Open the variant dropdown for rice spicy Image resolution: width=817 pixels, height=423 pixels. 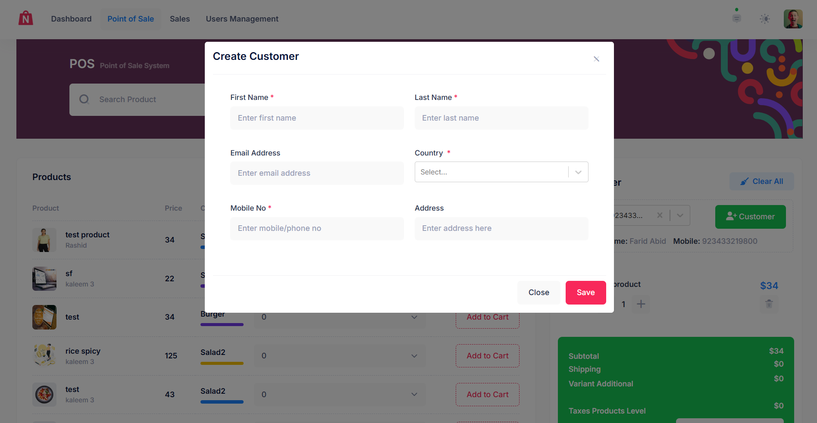pyautogui.click(x=340, y=356)
